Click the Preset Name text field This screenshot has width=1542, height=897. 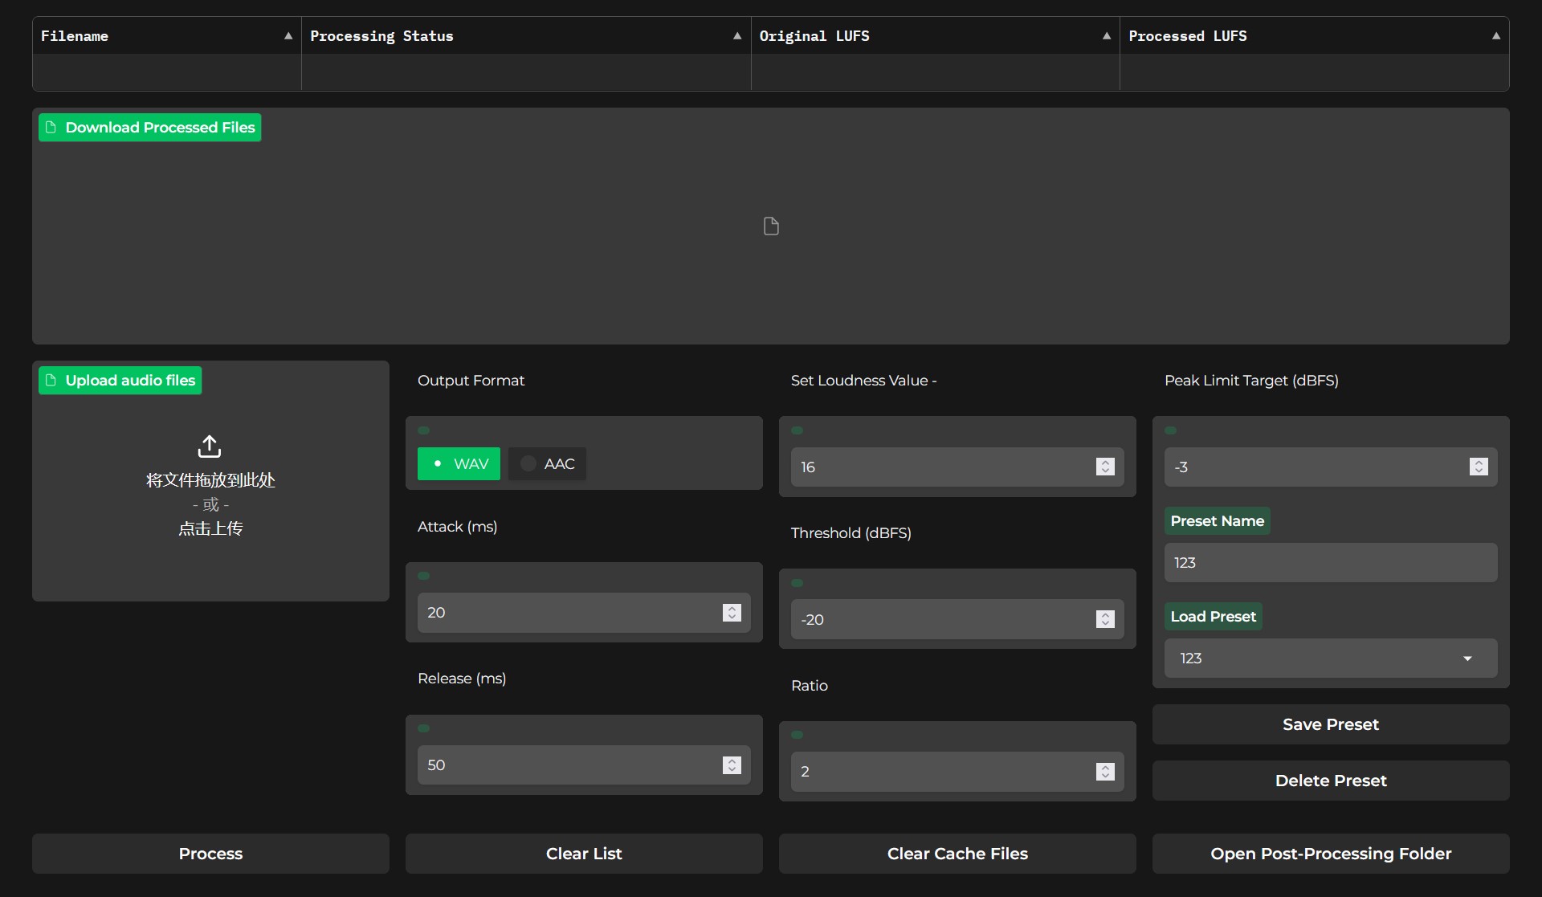click(x=1331, y=563)
